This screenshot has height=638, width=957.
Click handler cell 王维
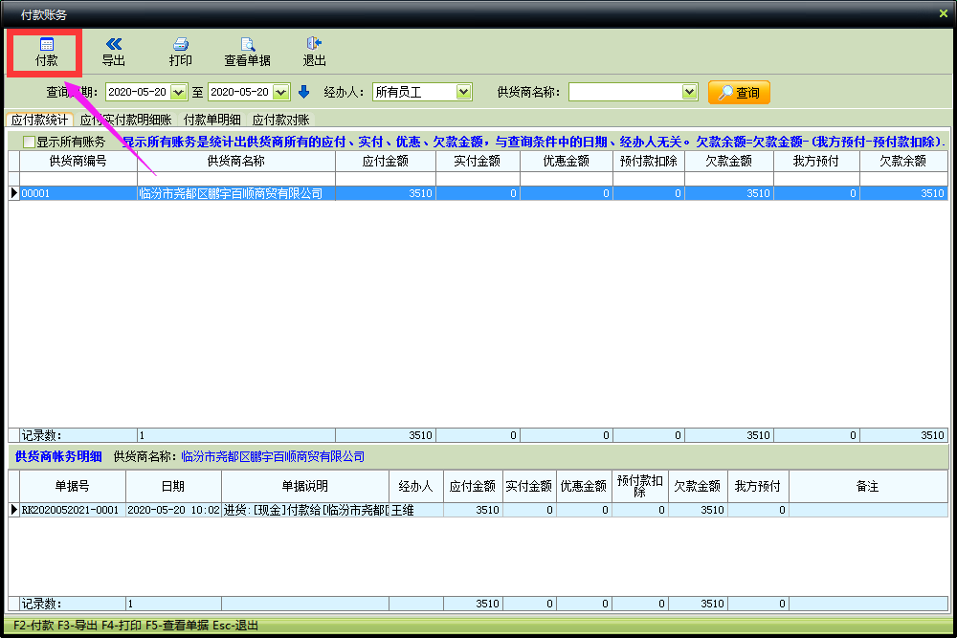coord(416,510)
